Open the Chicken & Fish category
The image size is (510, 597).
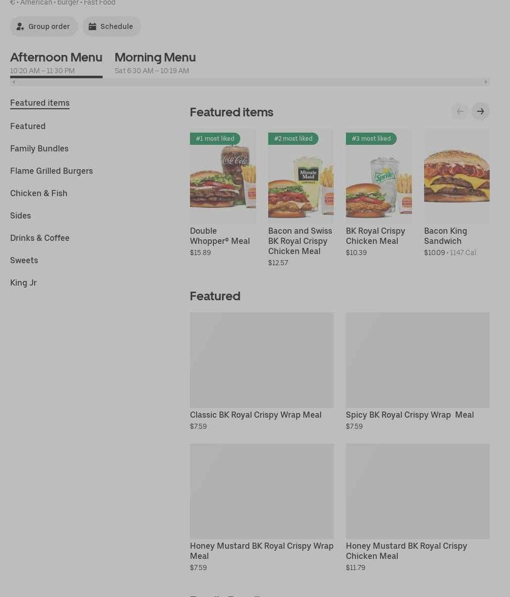(x=39, y=193)
